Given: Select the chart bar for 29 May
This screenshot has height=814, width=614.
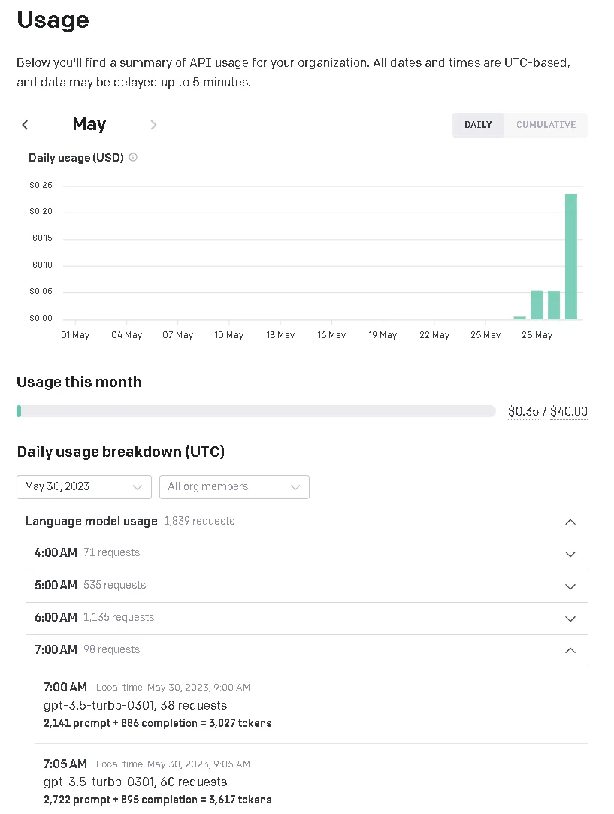Looking at the screenshot, I should click(554, 304).
